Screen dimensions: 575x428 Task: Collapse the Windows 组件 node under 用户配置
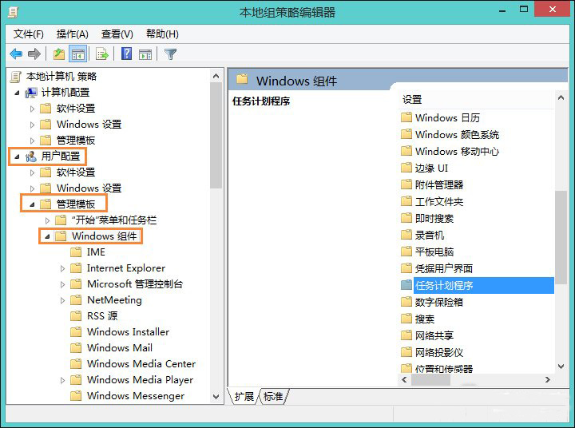47,236
